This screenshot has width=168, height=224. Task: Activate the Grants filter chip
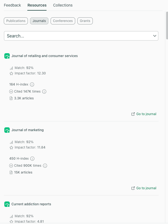tap(85, 21)
